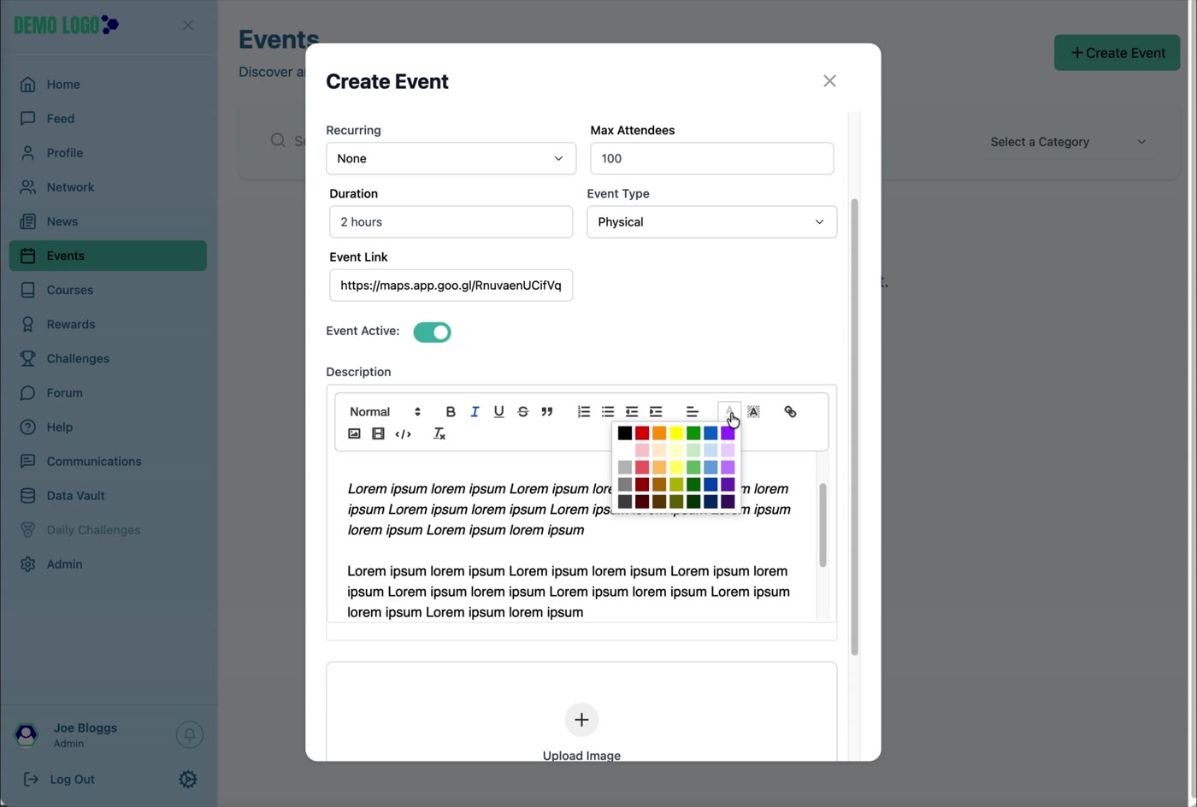The image size is (1197, 807).
Task: Click the text color button
Action: (728, 412)
